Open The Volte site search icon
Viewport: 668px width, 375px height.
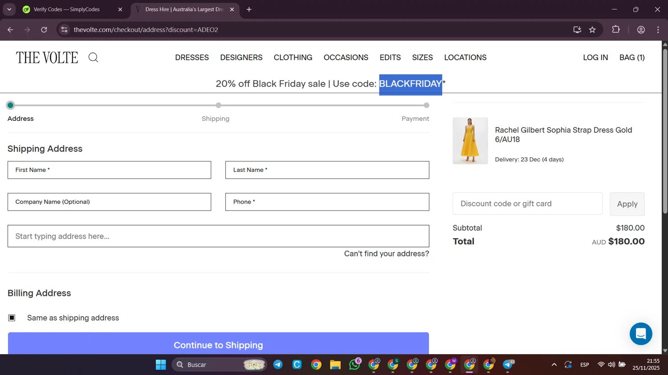tap(93, 57)
